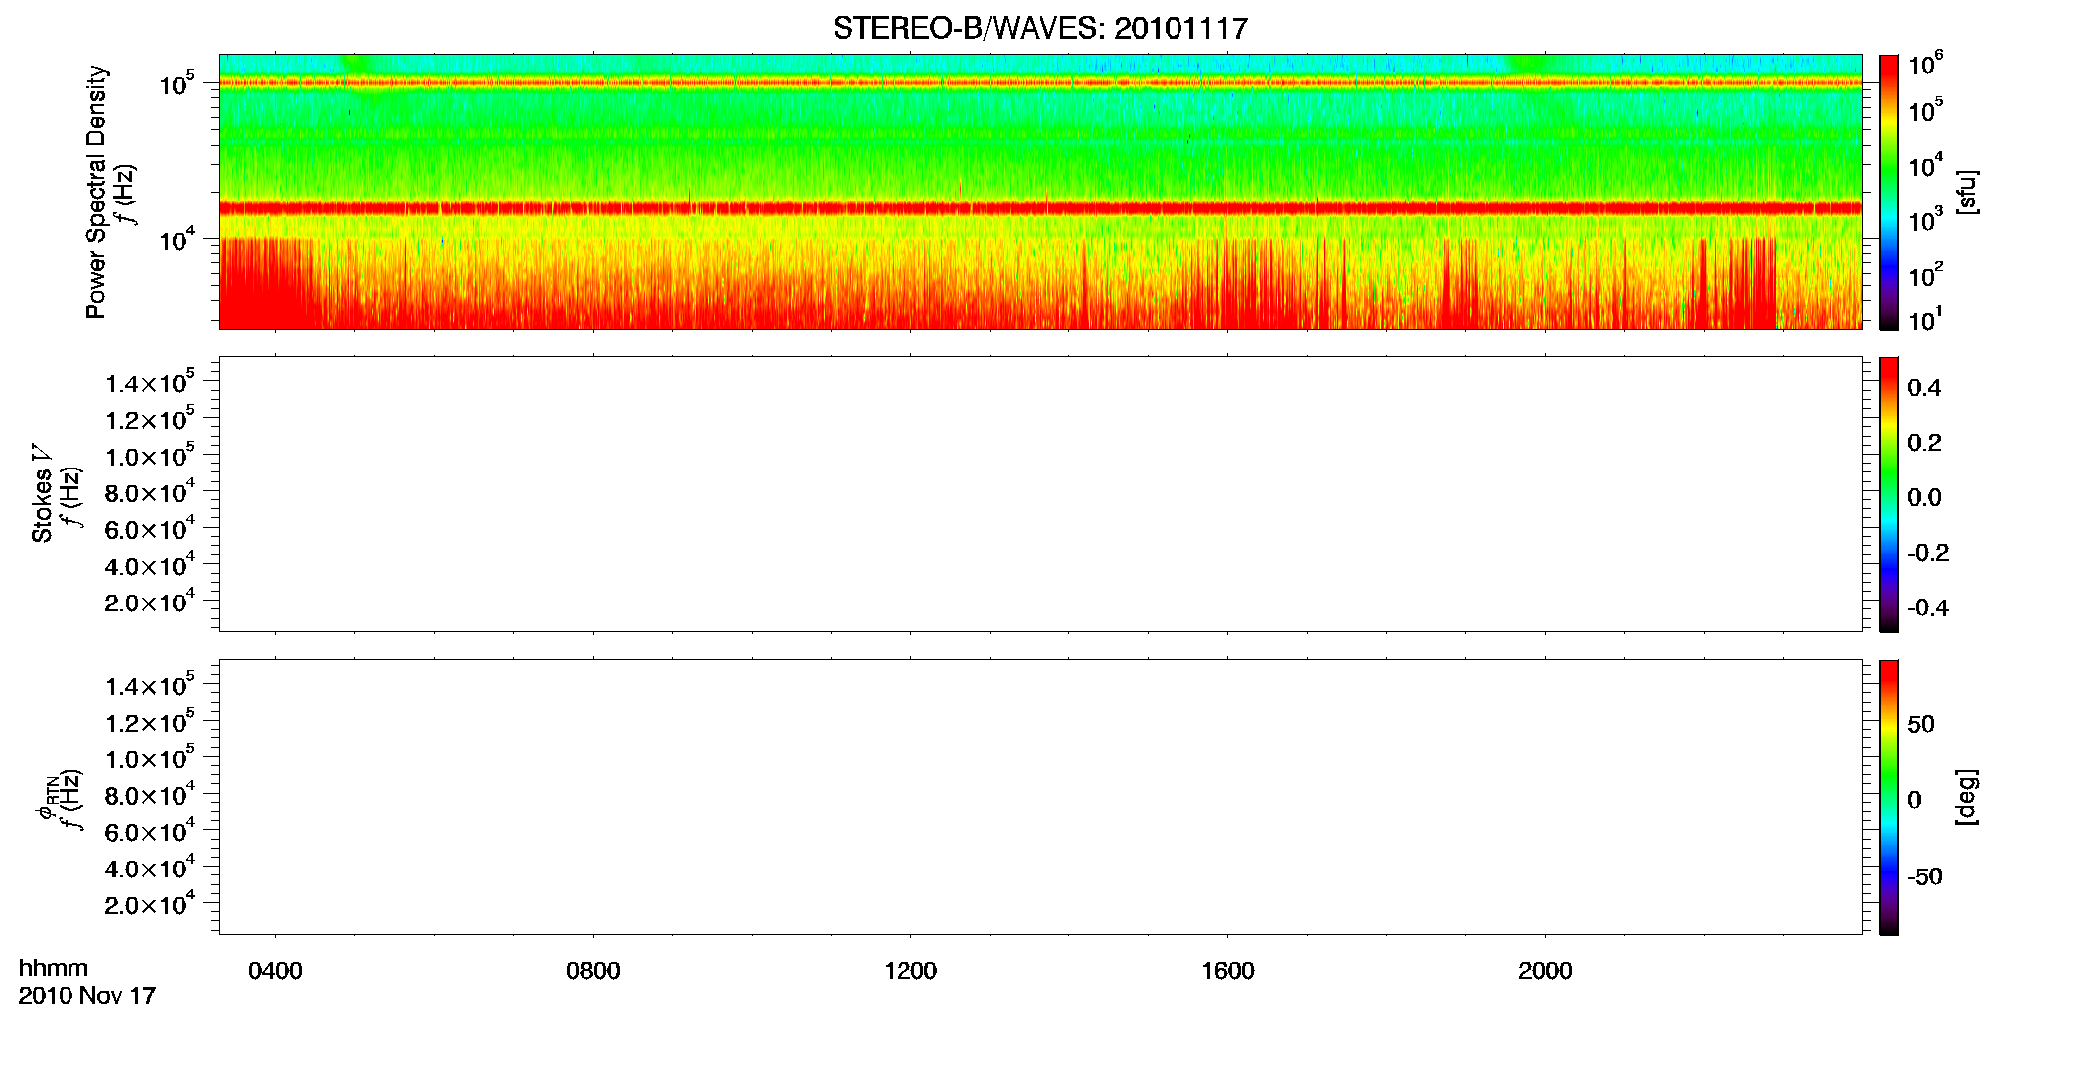The image size is (2081, 1072).
Task: Click the orange band at 100 kHz in spectrogram
Action: 1040,83
